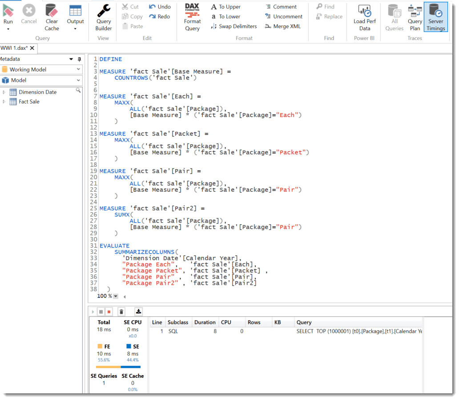
Task: Select the Fact Sale table
Action: pyautogui.click(x=29, y=101)
